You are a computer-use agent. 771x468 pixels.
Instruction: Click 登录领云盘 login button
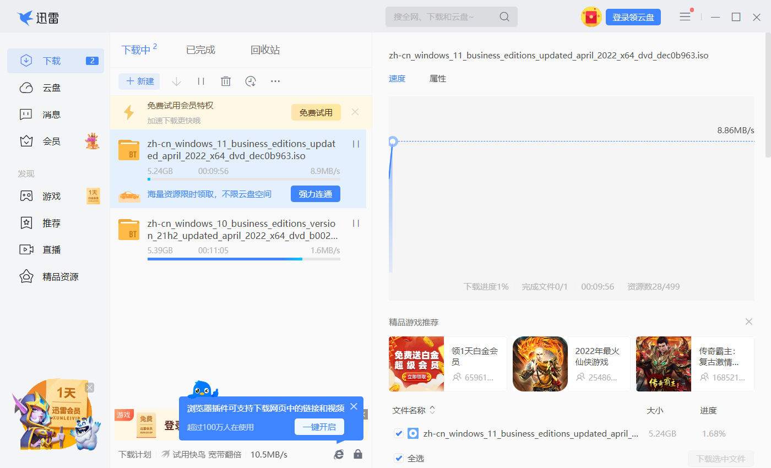[633, 17]
